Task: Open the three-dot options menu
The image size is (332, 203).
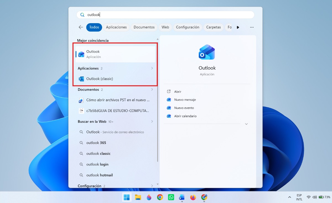Action: tap(252, 27)
